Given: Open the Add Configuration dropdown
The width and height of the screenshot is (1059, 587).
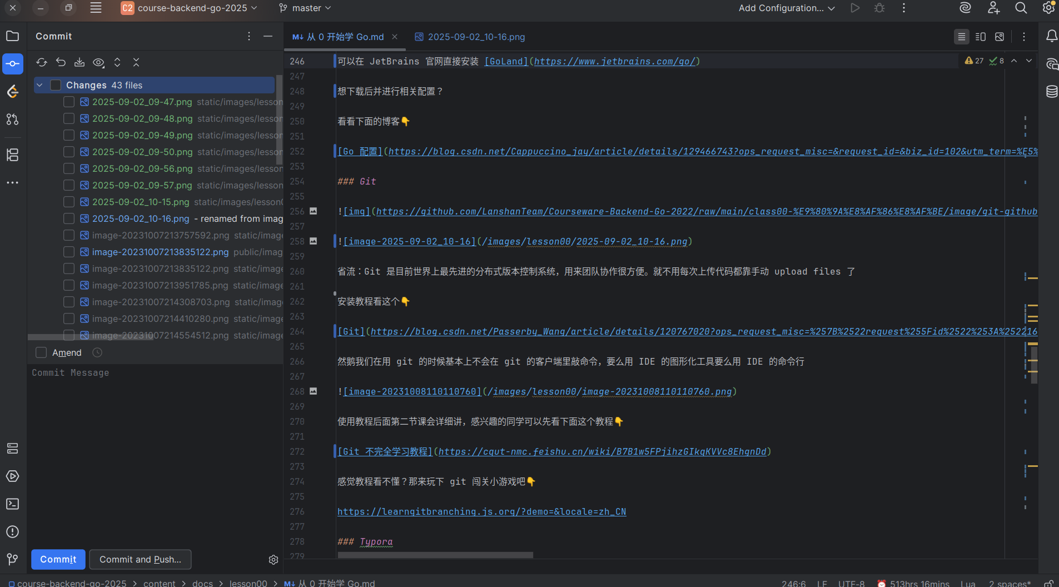Looking at the screenshot, I should [x=786, y=8].
